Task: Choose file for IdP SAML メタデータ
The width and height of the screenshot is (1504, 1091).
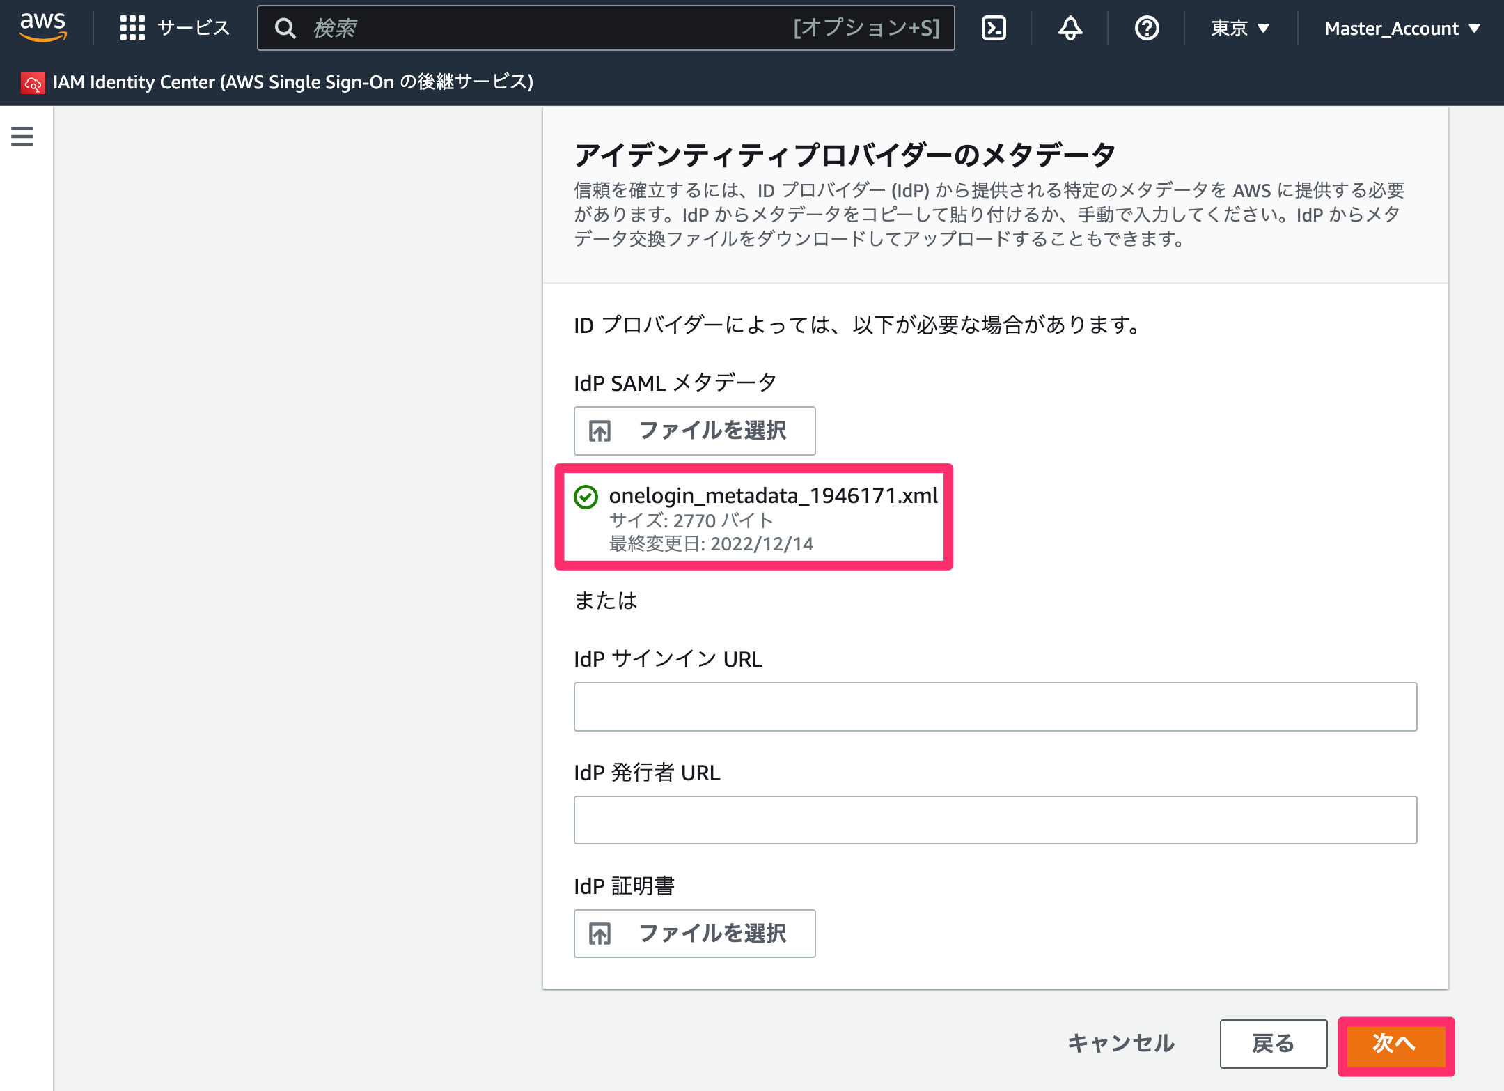Action: [694, 431]
